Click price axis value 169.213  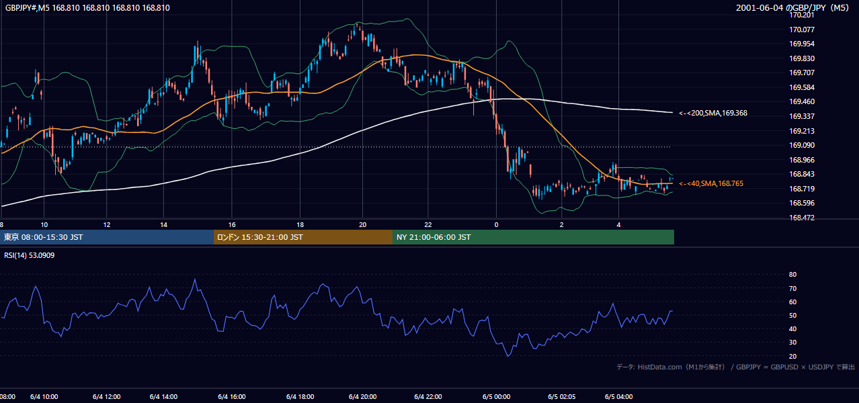coord(802,131)
